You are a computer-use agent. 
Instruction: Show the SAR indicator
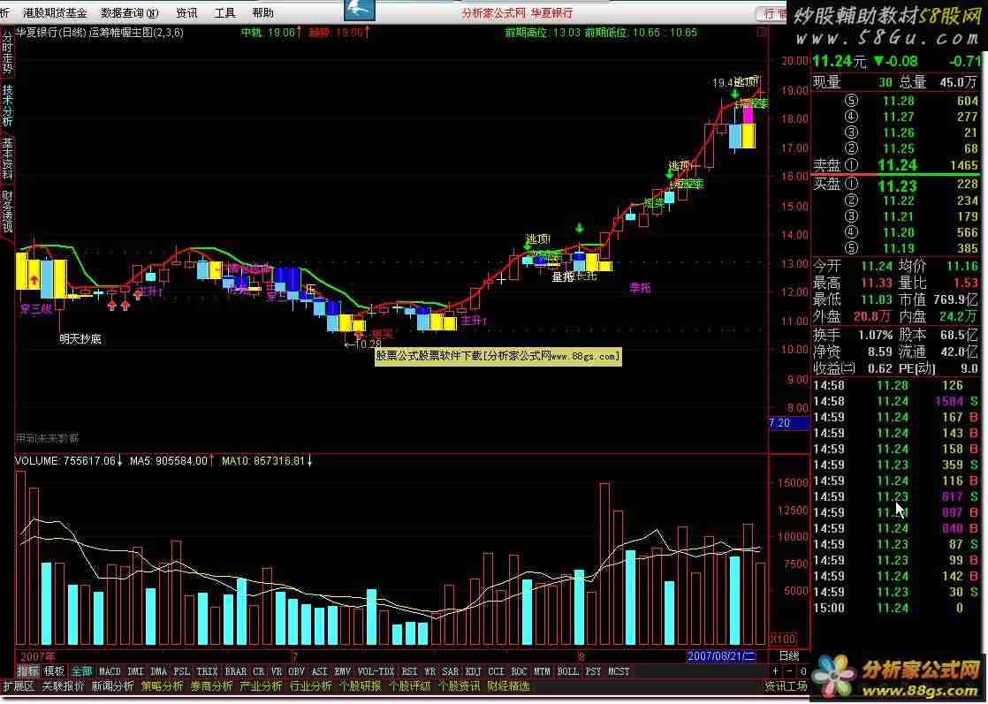tap(450, 672)
